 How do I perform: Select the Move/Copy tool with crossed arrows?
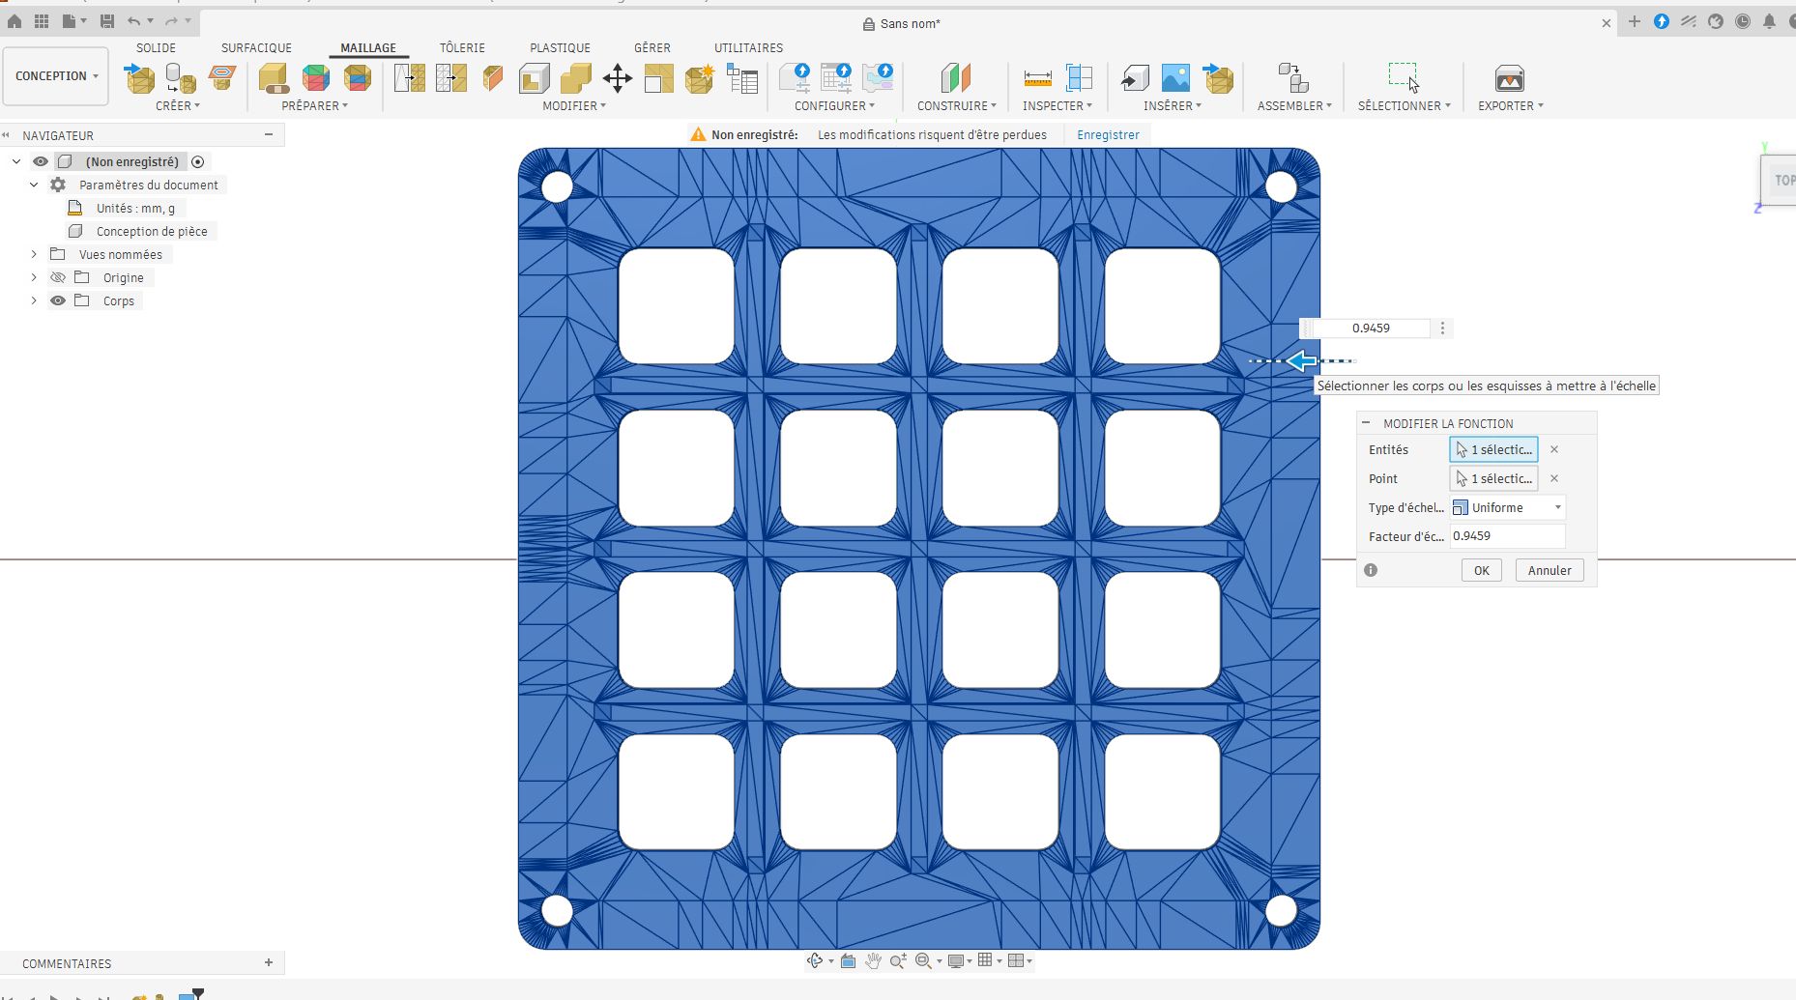[617, 78]
